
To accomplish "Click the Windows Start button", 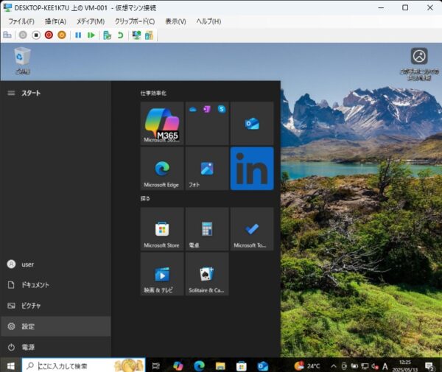I will (x=11, y=365).
